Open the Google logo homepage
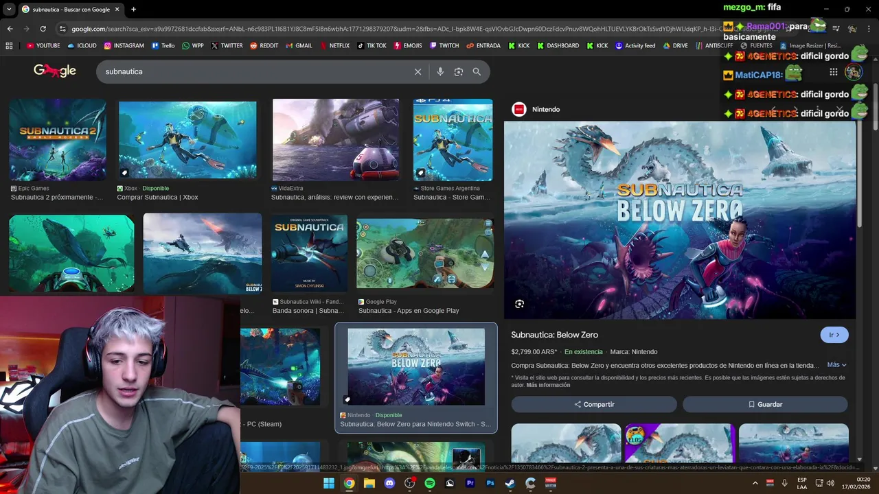The image size is (879, 494). (55, 71)
